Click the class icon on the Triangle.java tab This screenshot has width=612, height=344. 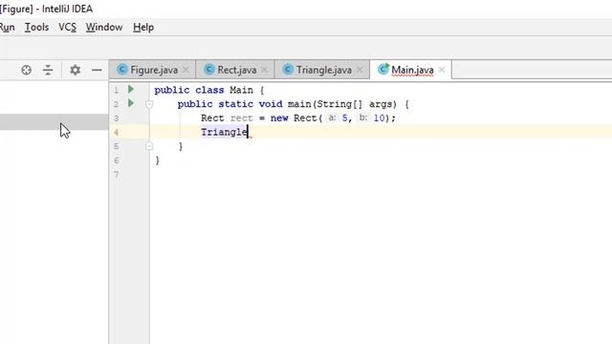coord(288,70)
